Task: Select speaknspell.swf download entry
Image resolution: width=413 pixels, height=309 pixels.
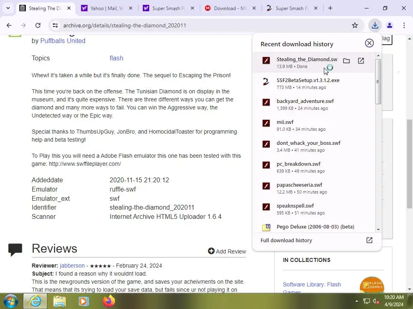Action: click(313, 209)
